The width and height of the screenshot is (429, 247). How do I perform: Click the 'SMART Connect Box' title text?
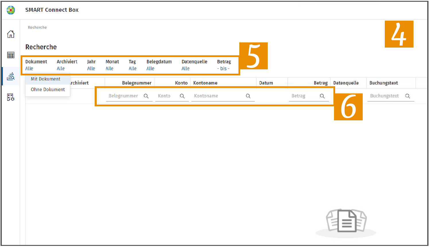pos(52,10)
